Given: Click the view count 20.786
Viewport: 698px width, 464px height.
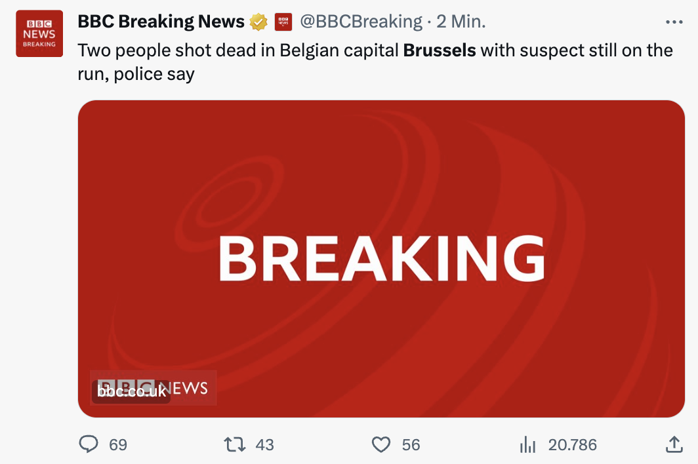Looking at the screenshot, I should click(x=572, y=445).
